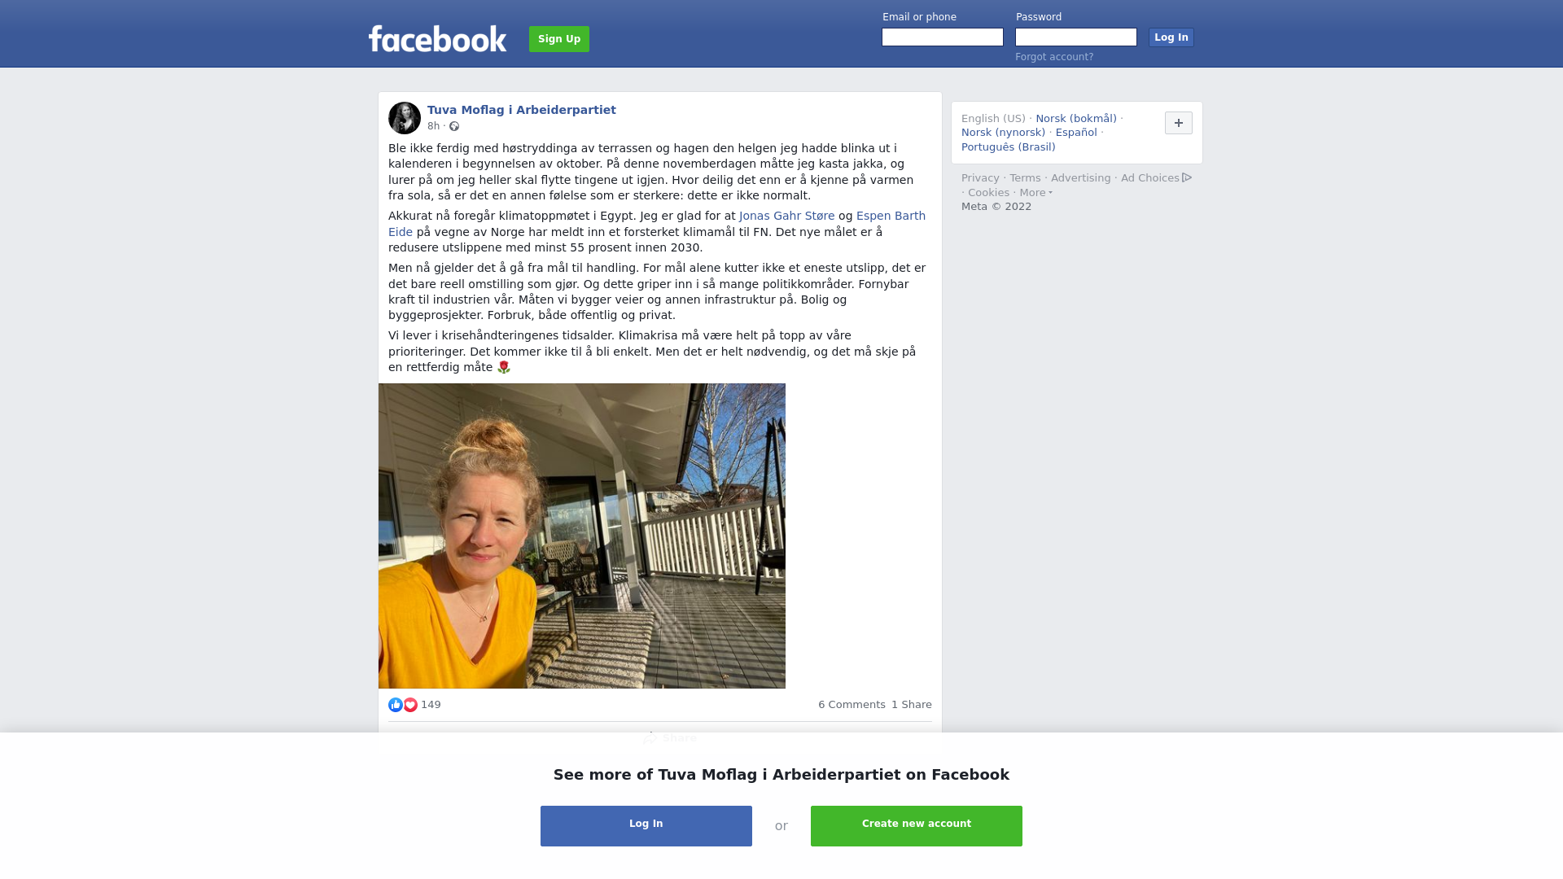Open Jonas Gahr Støre profile link
The image size is (1563, 879).
pos(787,216)
